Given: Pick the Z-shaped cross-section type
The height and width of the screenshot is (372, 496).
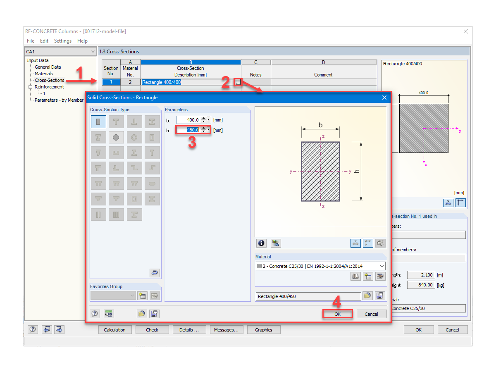Looking at the screenshot, I should (134, 168).
